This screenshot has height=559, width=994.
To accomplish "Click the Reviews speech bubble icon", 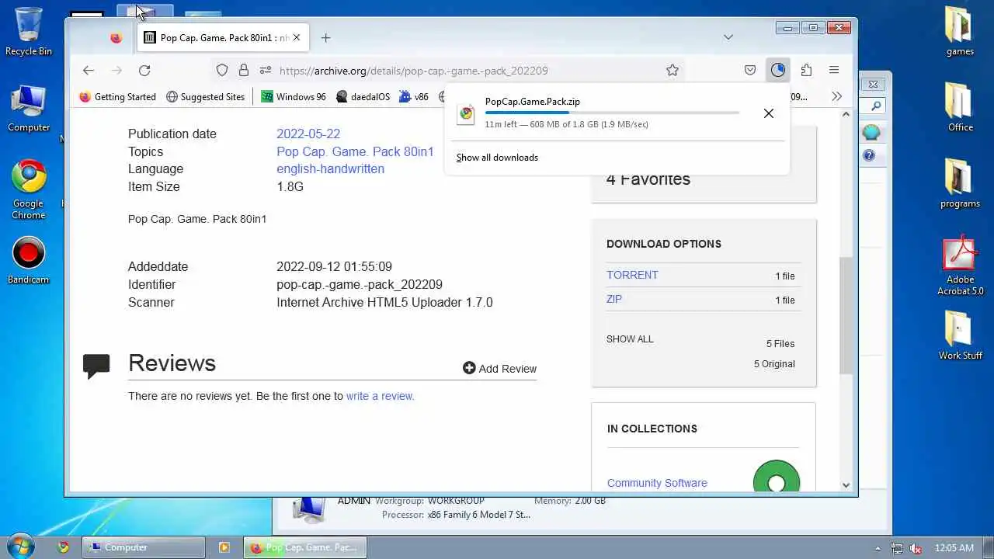I will [x=96, y=366].
